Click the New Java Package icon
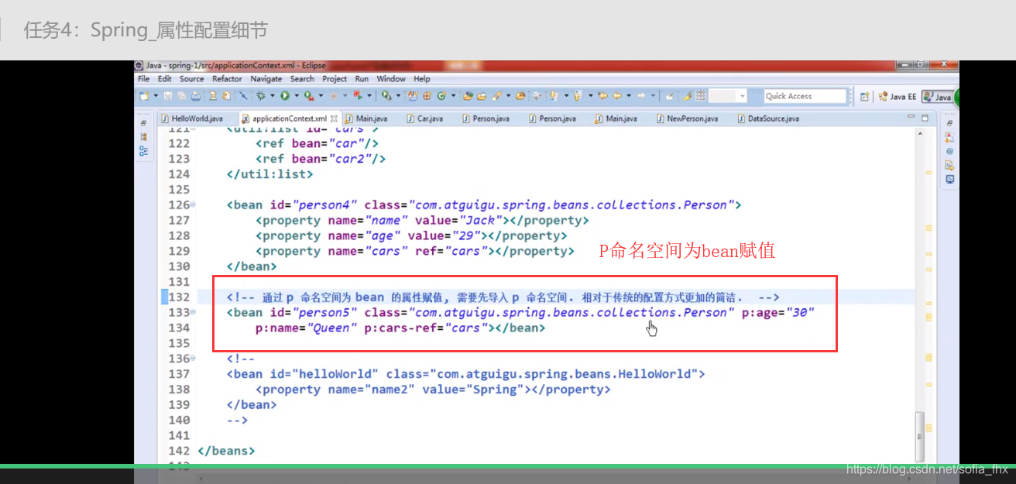The height and width of the screenshot is (484, 1016). point(427,96)
